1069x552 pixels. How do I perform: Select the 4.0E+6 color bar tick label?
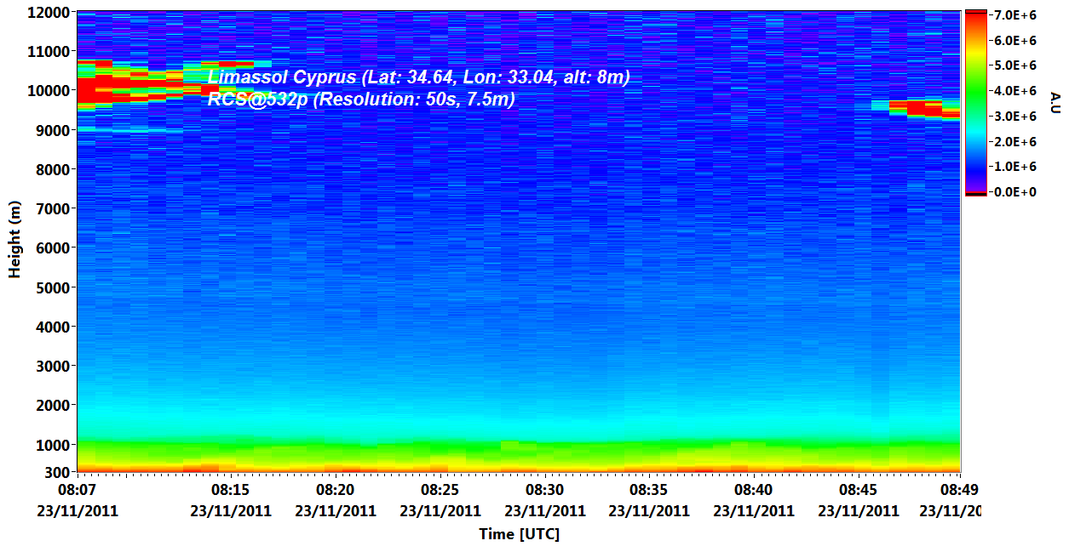click(1015, 91)
